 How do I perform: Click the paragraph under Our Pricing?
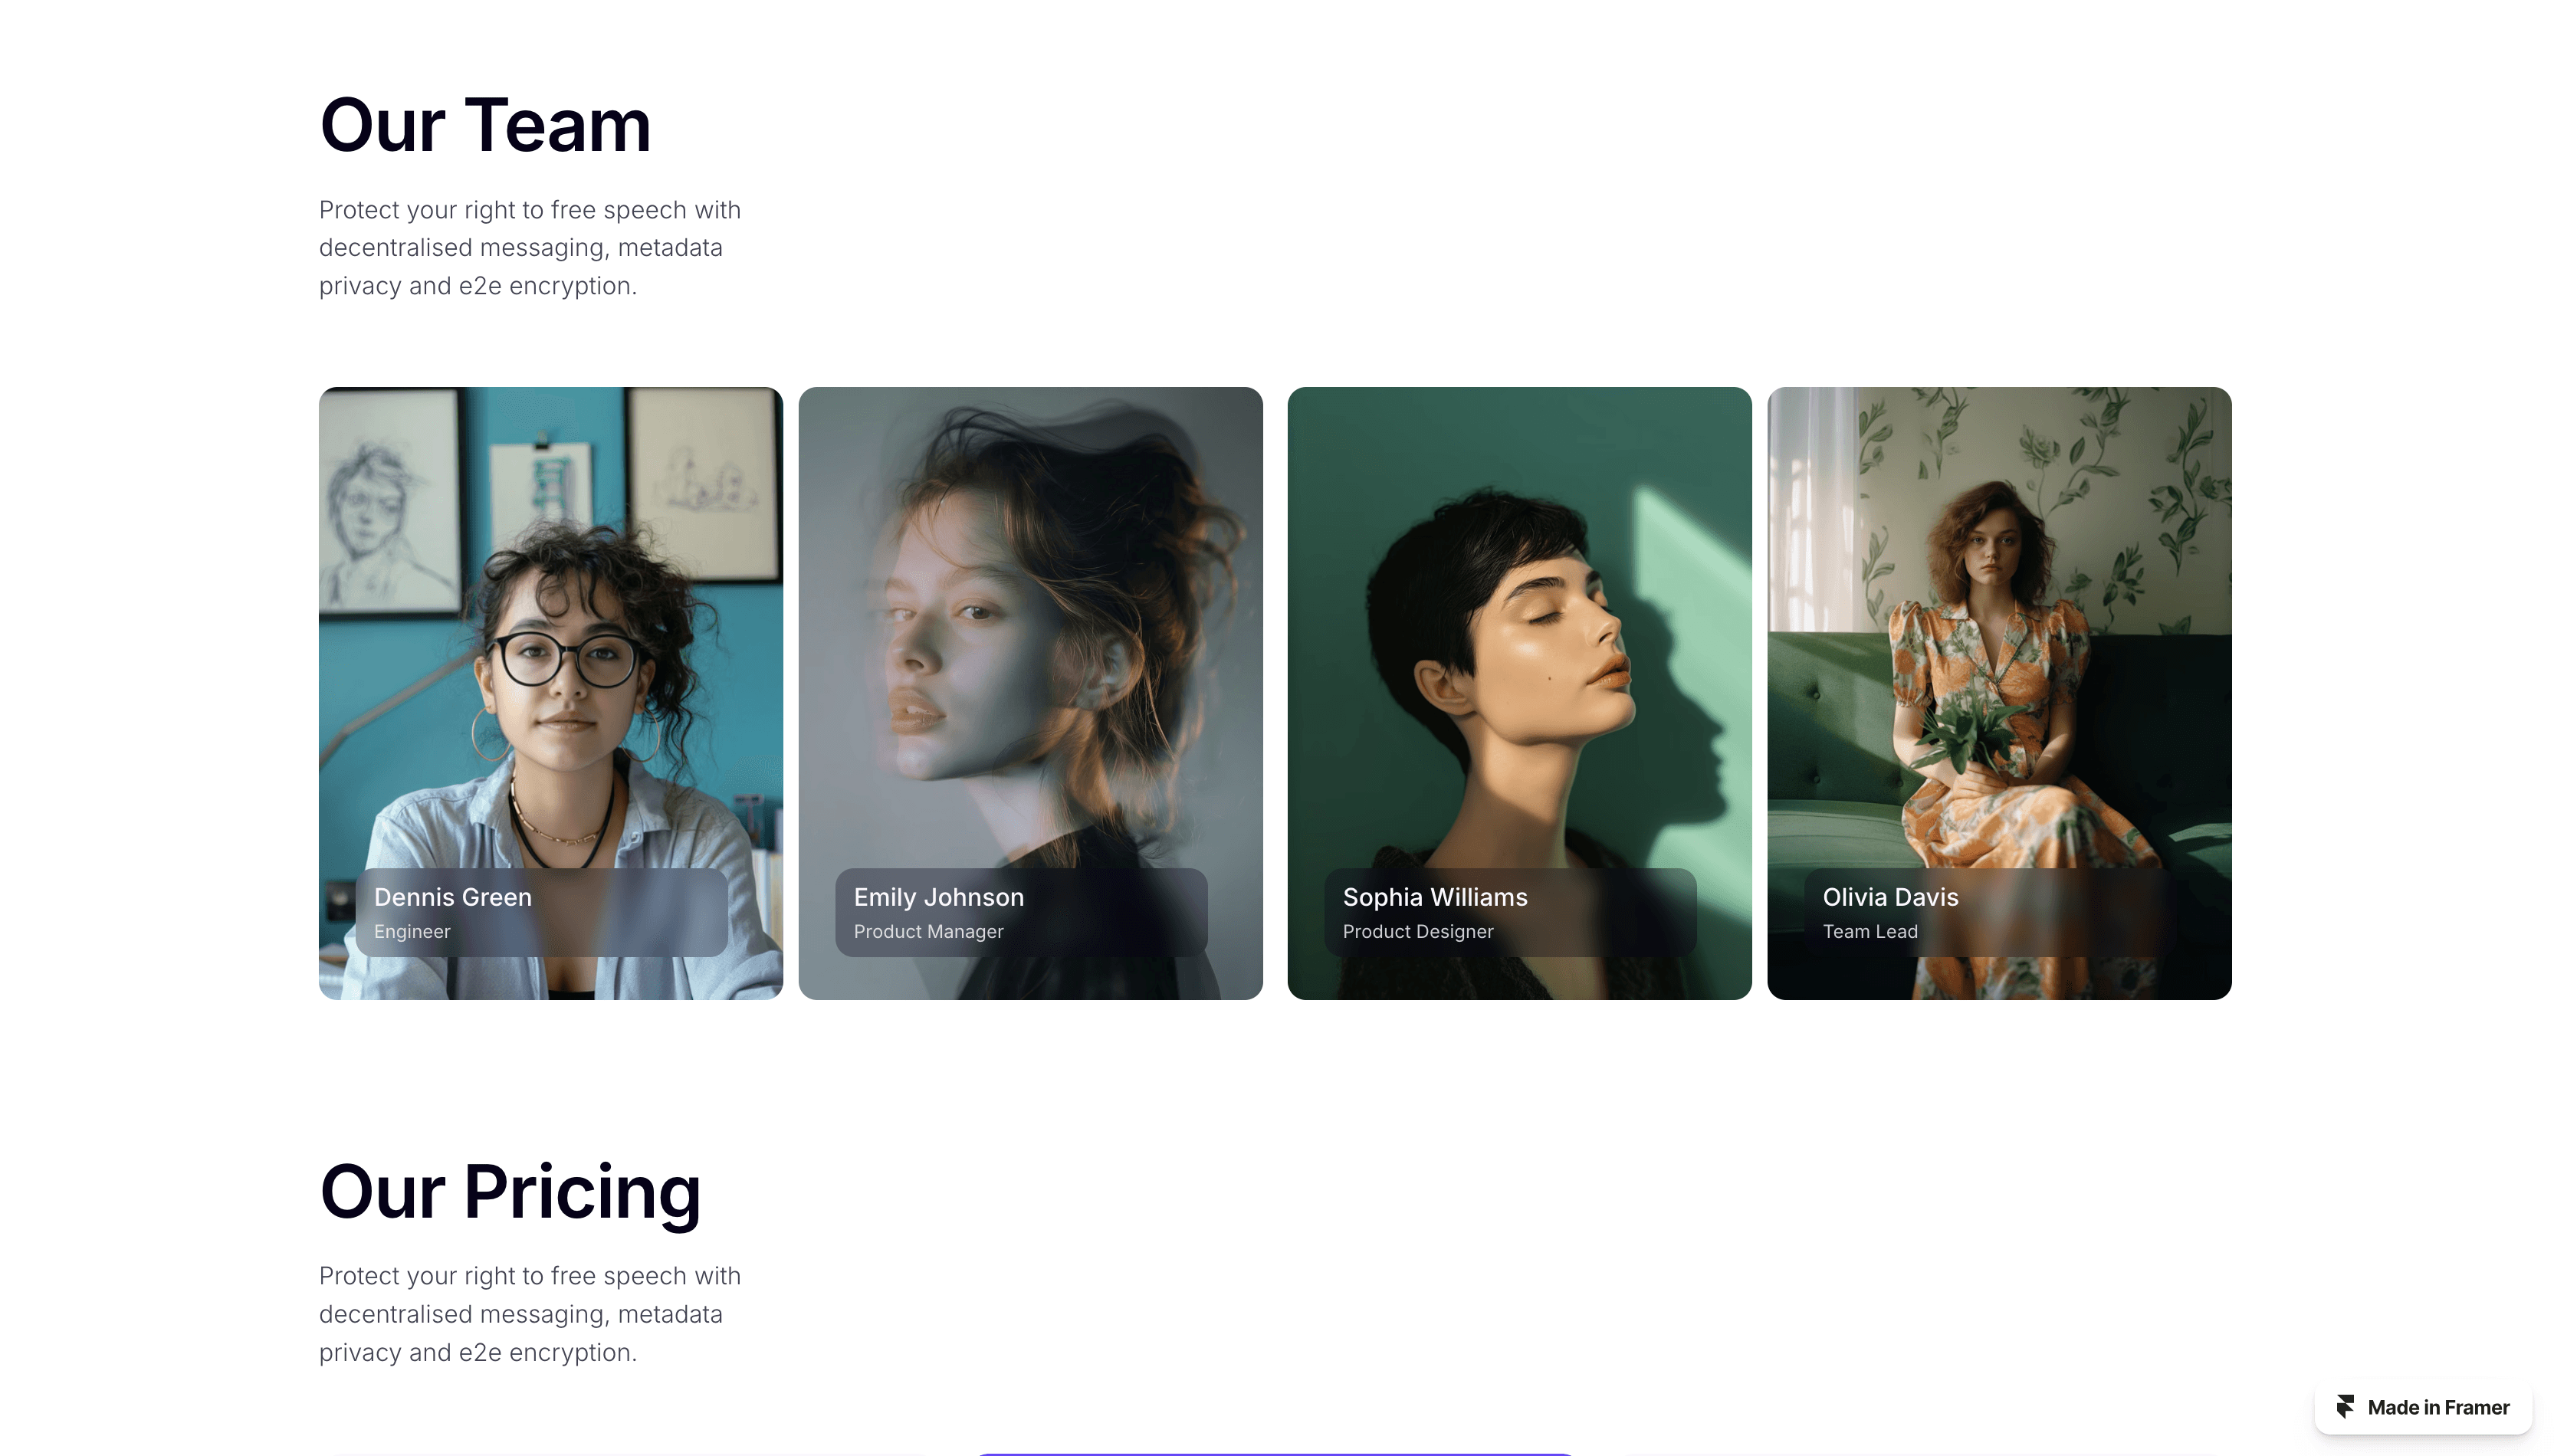[529, 1314]
